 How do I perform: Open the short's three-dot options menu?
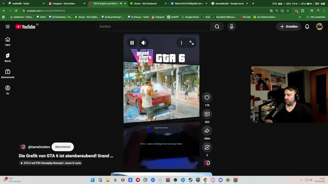(x=181, y=43)
